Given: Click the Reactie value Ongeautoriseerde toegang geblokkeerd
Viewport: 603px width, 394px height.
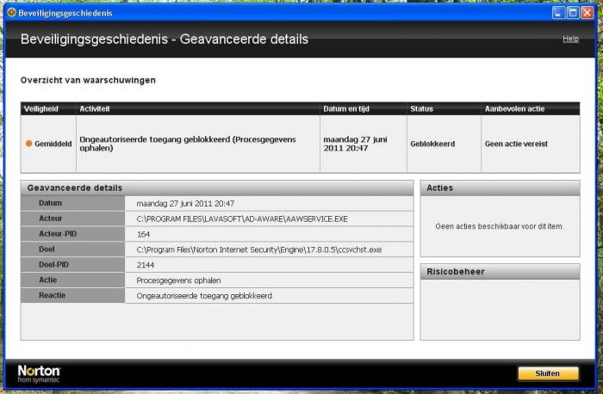Looking at the screenshot, I should [204, 296].
